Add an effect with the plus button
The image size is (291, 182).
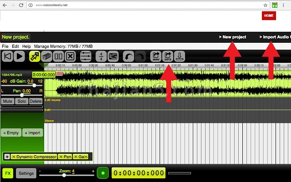click(x=7, y=157)
